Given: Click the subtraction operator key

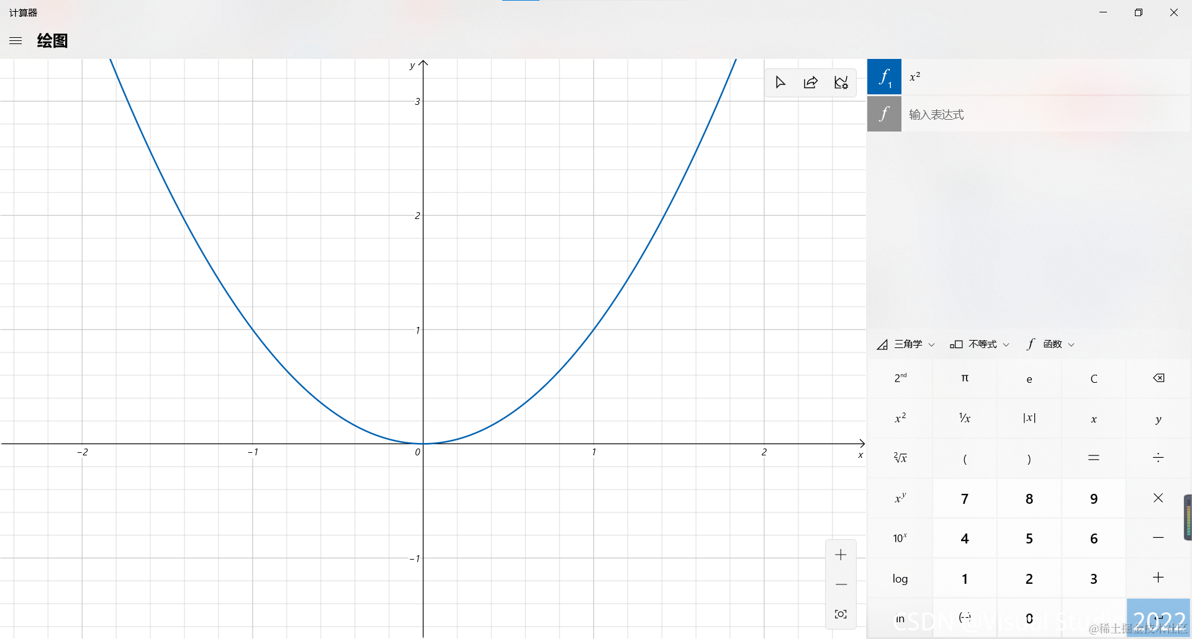Looking at the screenshot, I should [x=1158, y=538].
